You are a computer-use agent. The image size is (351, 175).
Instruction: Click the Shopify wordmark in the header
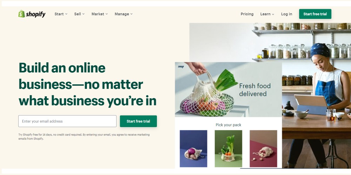point(35,14)
